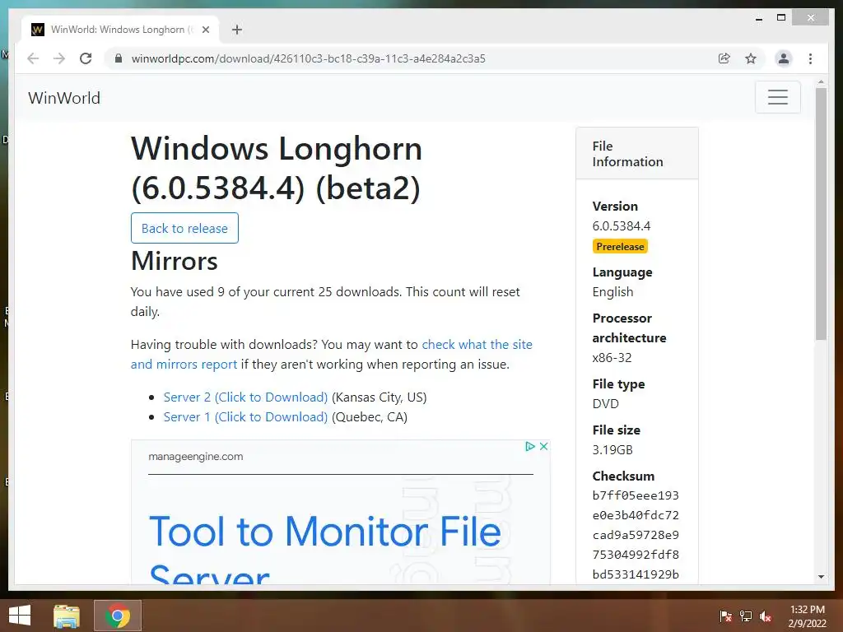Click the browser back arrow

point(33,58)
